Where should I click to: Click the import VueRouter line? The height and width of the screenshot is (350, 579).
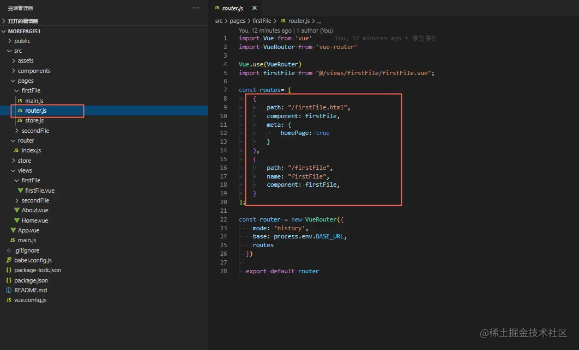click(x=298, y=47)
